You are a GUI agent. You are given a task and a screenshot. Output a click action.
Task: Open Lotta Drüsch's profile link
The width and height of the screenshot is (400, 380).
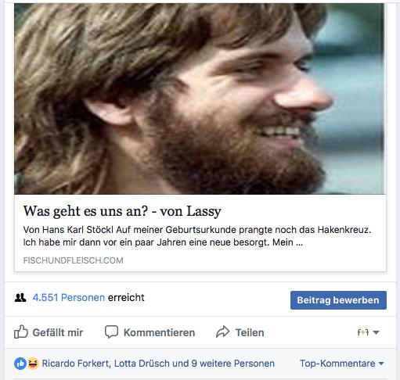[146, 364]
